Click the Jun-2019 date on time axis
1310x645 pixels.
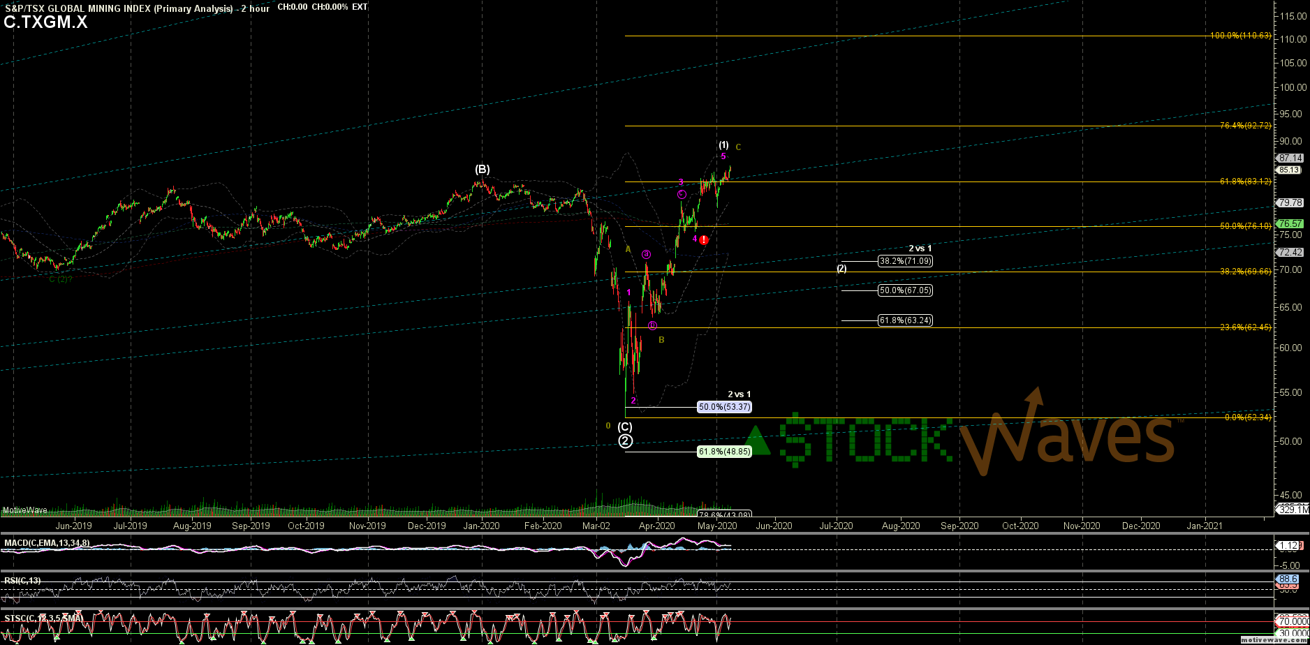(x=73, y=526)
